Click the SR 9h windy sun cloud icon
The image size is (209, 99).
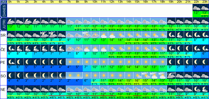click(87, 35)
